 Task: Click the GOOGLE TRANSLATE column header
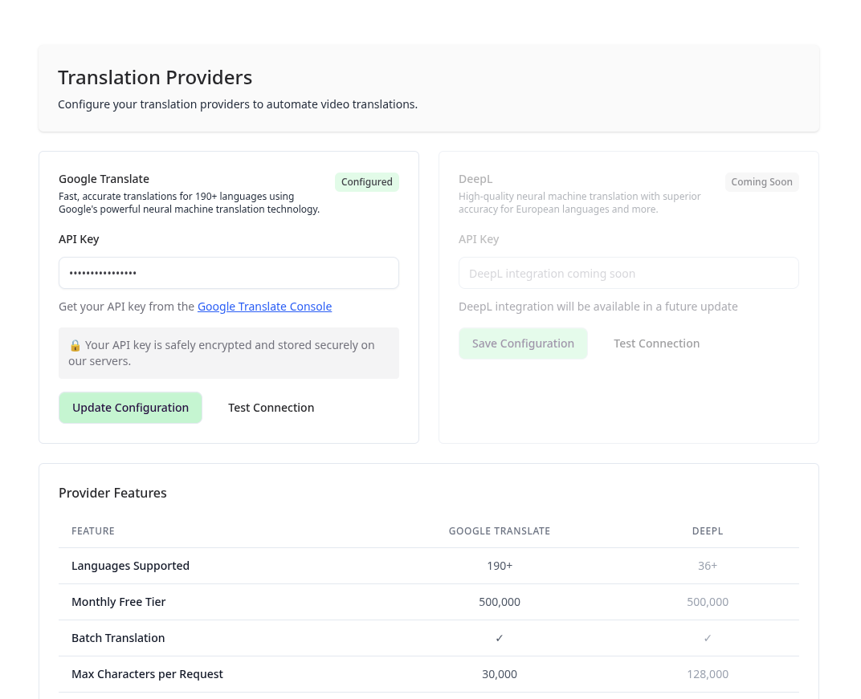(x=500, y=531)
